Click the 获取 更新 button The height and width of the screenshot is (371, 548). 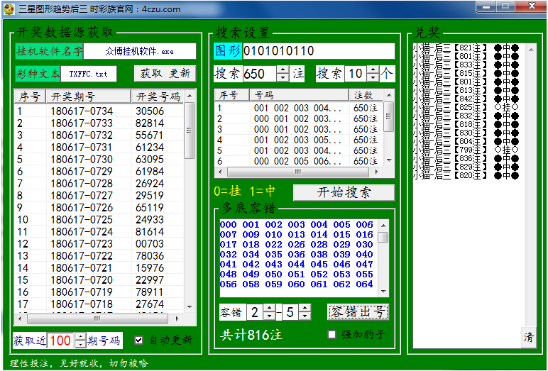165,74
